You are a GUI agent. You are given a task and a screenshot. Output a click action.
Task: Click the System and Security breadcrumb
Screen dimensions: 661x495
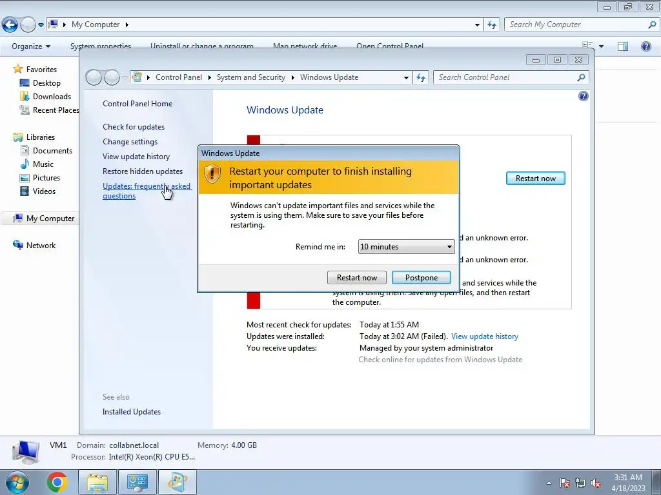click(x=251, y=77)
